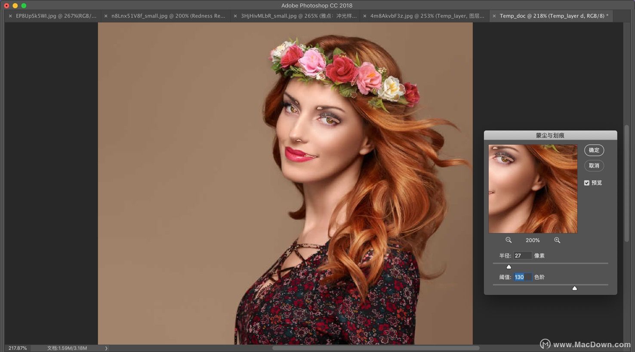Toggle the 预览 preview checkbox
Viewport: 635px width, 352px height.
click(587, 183)
